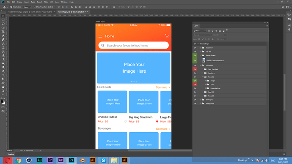Select the Rectangular Marquee tool
The width and height of the screenshot is (292, 164).
(3, 20)
